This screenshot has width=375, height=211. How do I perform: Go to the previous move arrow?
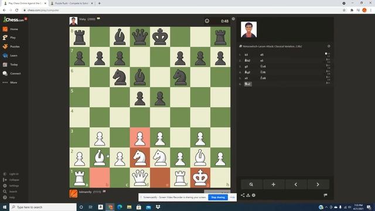click(295, 185)
